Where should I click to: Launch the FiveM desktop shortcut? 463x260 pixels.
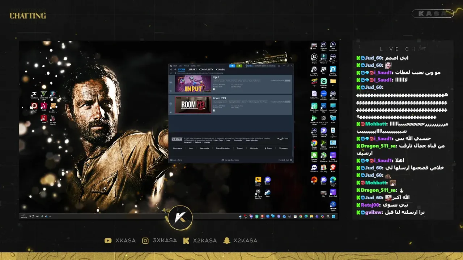44,106
